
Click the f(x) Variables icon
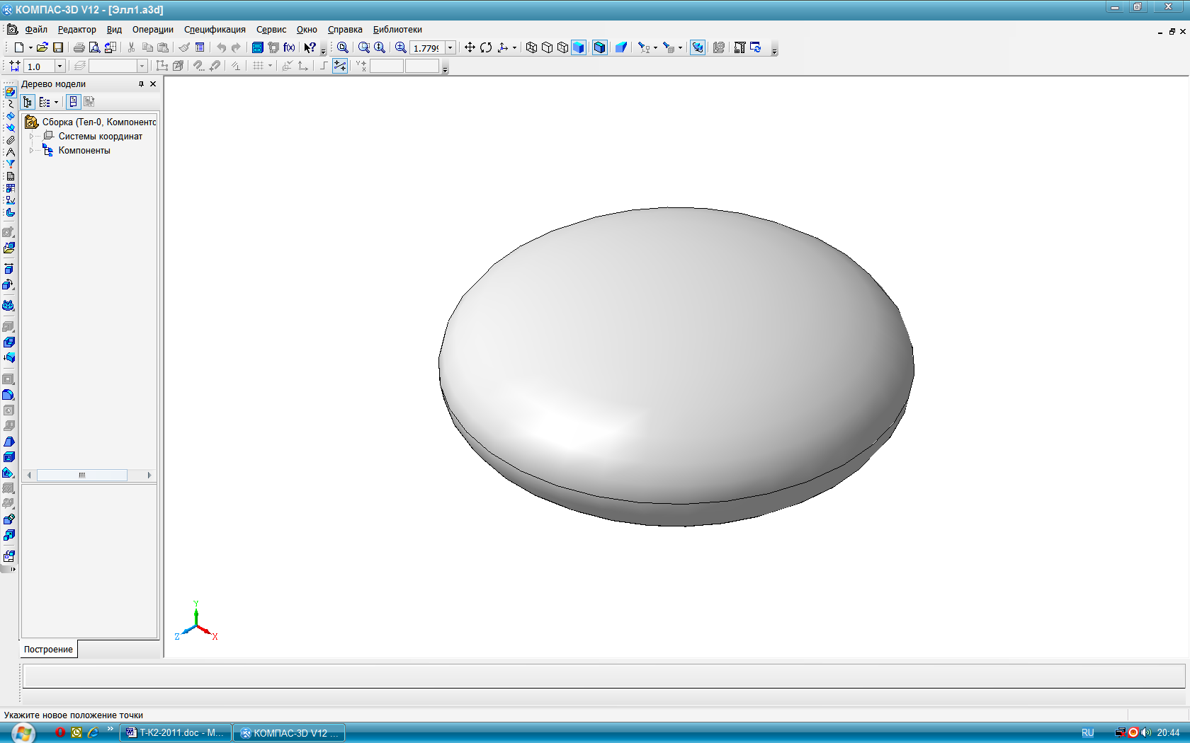click(x=289, y=47)
